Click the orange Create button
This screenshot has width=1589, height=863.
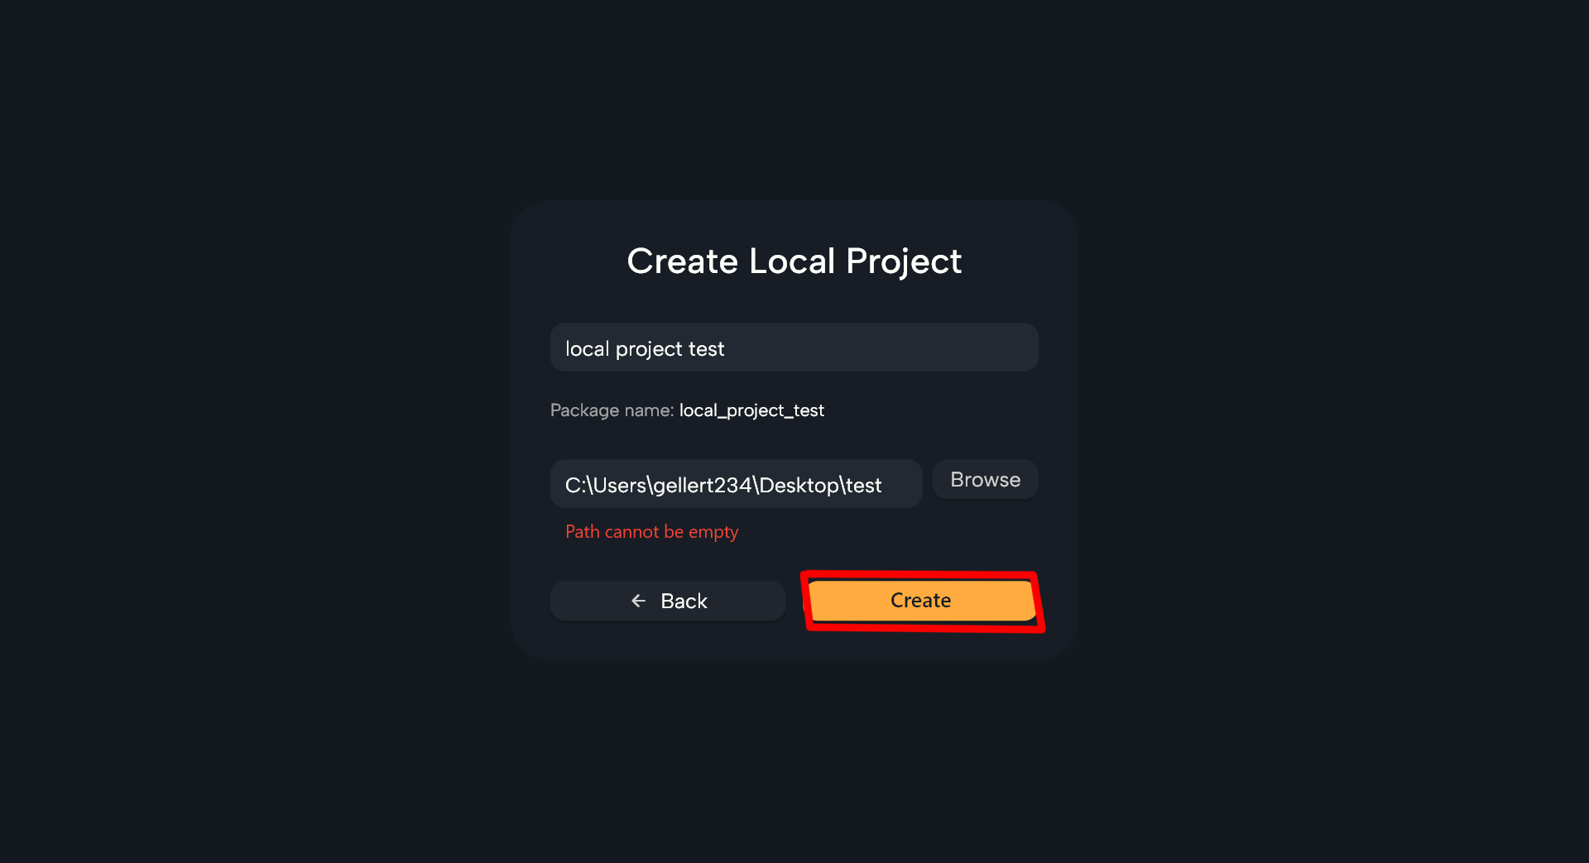[x=921, y=601]
